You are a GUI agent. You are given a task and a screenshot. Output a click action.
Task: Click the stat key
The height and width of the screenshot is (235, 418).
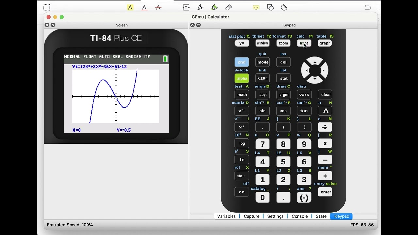click(x=284, y=78)
